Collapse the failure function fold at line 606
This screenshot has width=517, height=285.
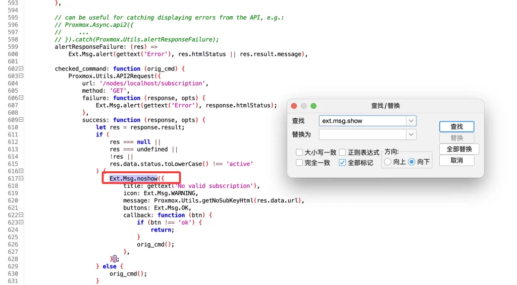pos(21,98)
